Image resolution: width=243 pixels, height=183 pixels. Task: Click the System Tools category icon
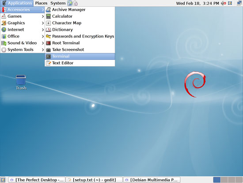click(x=4, y=50)
